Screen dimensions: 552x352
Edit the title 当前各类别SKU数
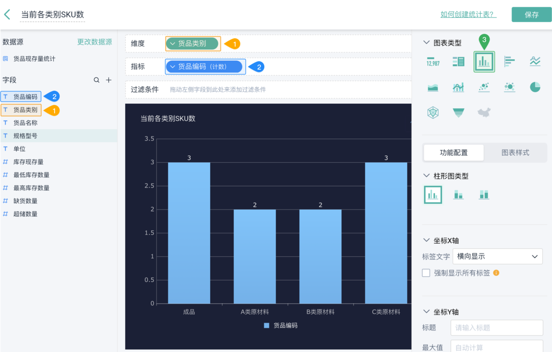52,14
